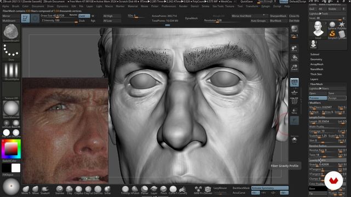Screen dimensions: 351x197
Task: Select the Planar brush
Action: pyautogui.click(x=144, y=190)
